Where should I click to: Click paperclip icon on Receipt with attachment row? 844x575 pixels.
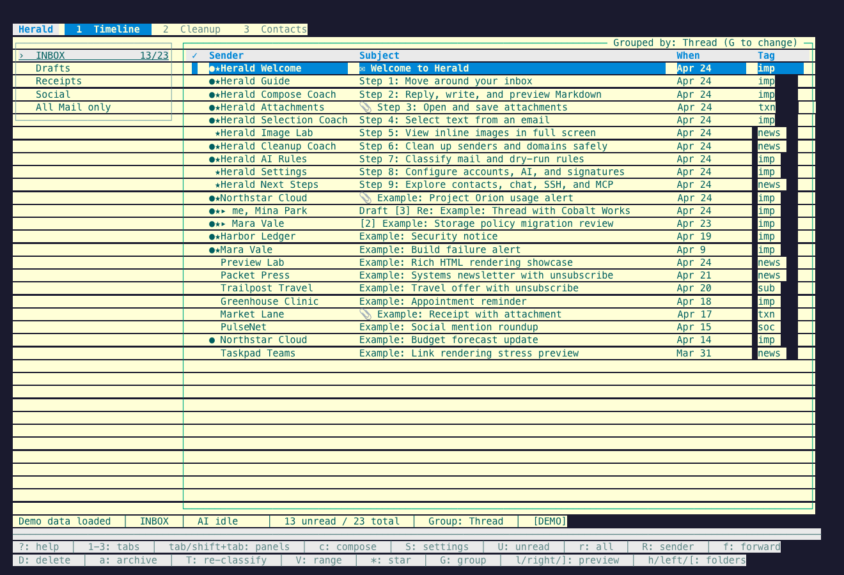tap(365, 314)
